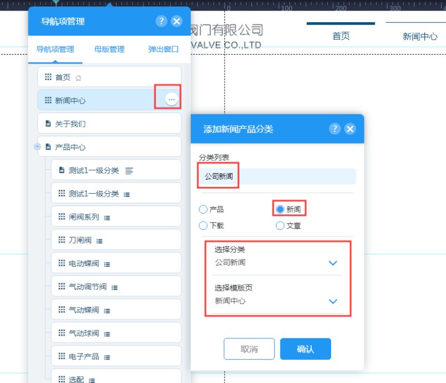Click the VALVE CO.,LTD company title text
The width and height of the screenshot is (446, 383).
[226, 45]
